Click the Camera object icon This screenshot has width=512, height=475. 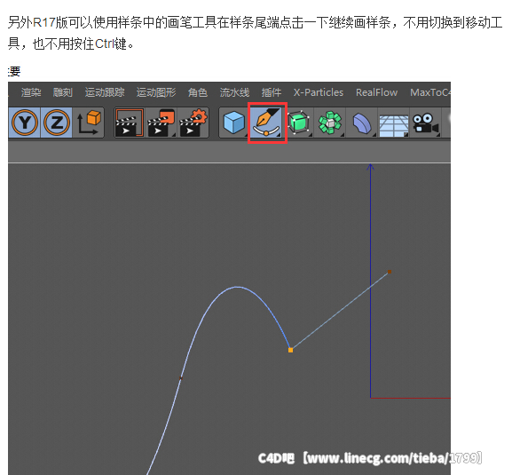coord(425,123)
